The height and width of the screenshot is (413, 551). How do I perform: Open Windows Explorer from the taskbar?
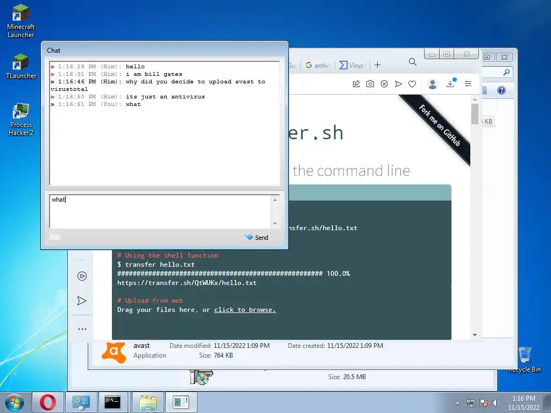click(148, 402)
